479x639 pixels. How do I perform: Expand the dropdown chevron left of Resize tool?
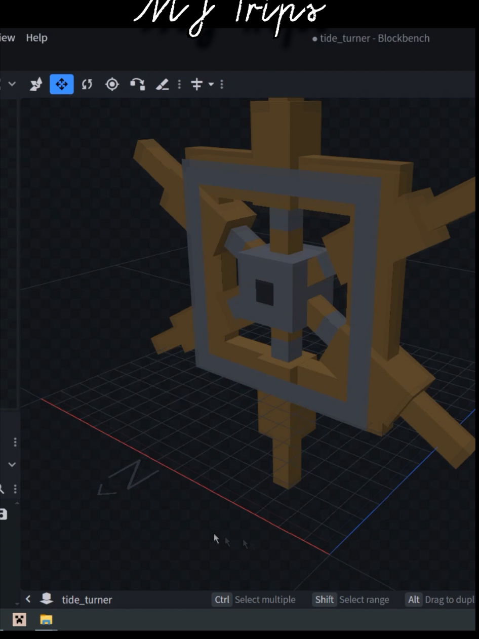(x=12, y=84)
